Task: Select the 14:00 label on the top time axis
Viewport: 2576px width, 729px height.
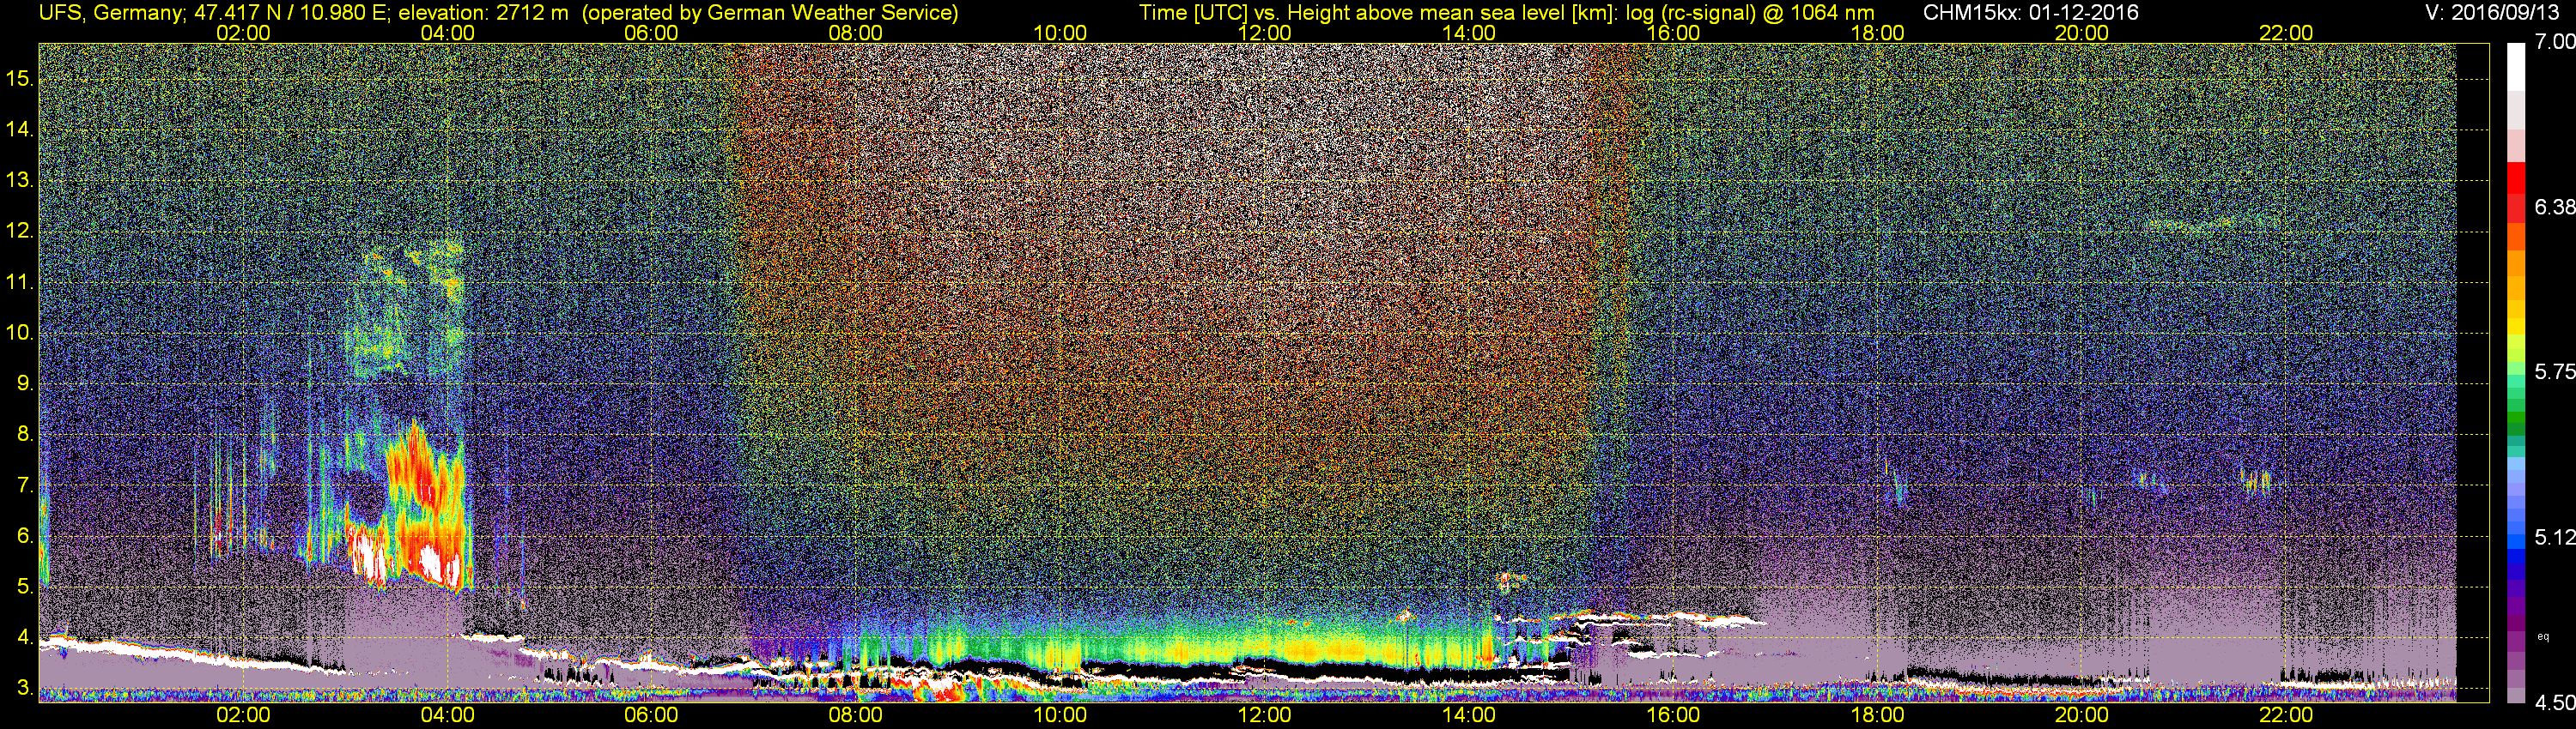Action: 1469,33
